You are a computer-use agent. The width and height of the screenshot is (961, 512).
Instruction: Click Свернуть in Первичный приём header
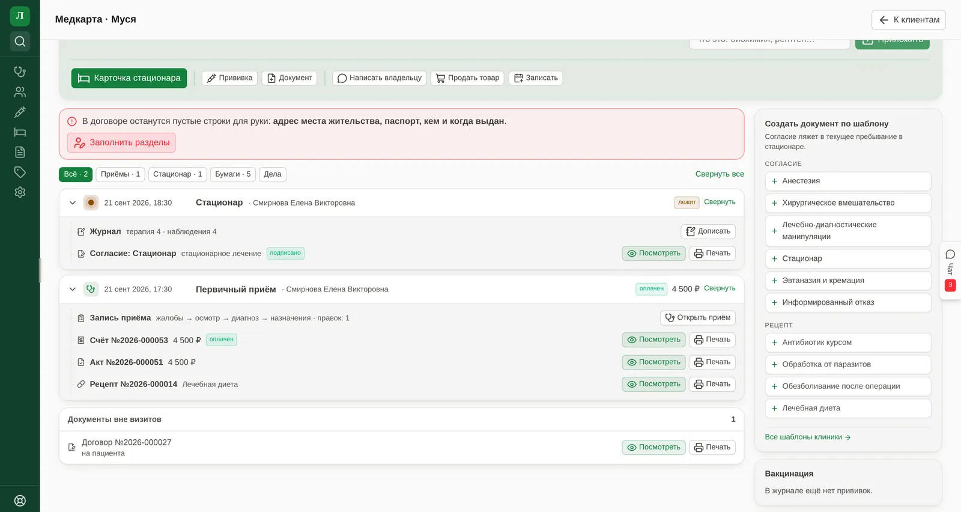[720, 288]
